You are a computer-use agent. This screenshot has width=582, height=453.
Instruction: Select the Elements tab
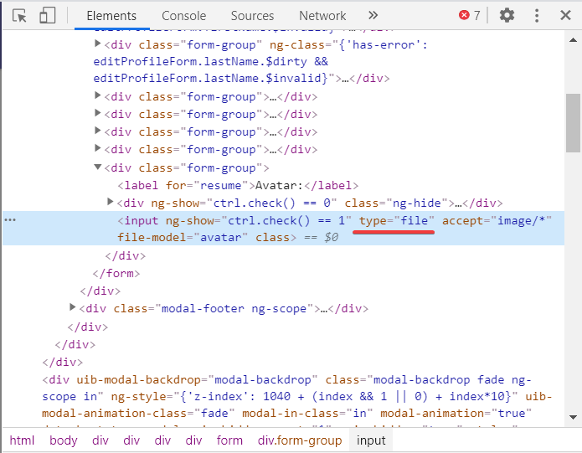tap(111, 15)
